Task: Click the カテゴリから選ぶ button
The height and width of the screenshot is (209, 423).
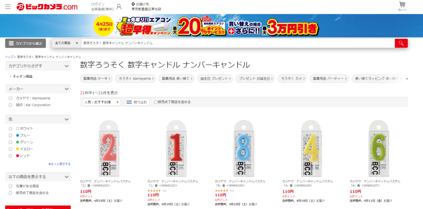Action: [26, 43]
